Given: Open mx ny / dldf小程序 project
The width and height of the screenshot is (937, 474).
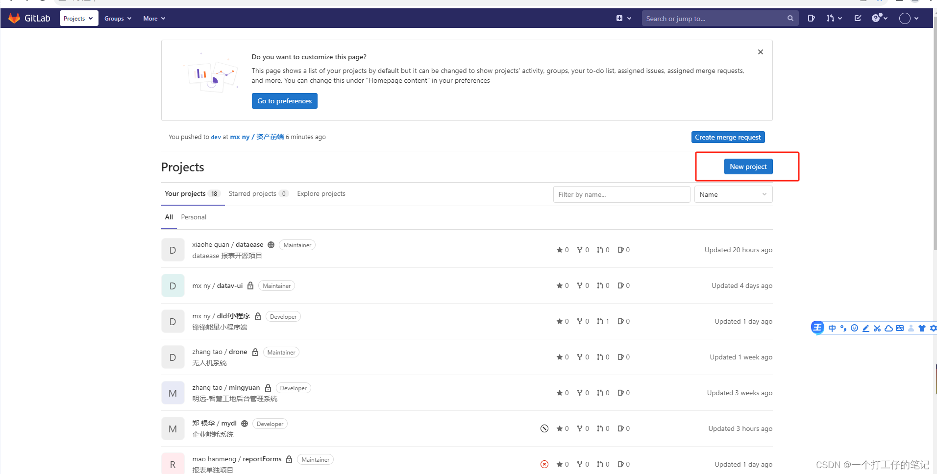Looking at the screenshot, I should 221,316.
